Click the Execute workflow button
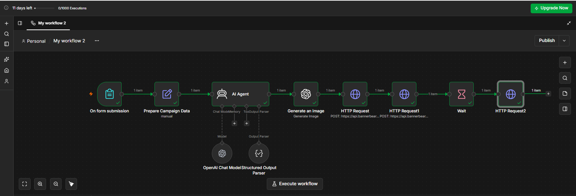The image size is (576, 196). (295, 184)
